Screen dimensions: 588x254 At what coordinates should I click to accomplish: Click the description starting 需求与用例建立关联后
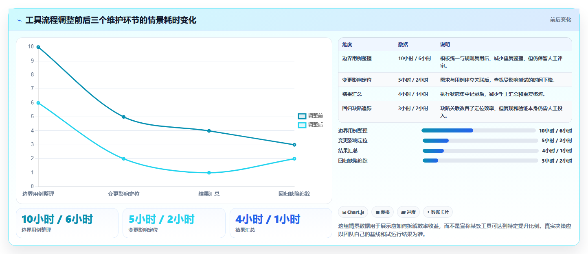[x=498, y=80]
